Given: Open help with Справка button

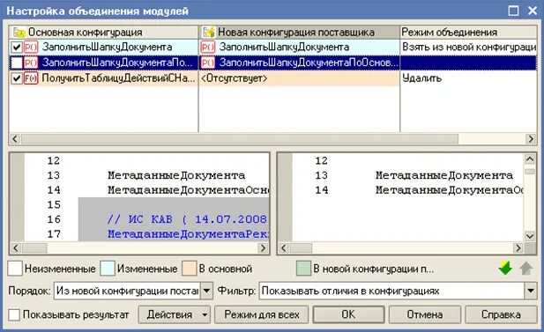Looking at the screenshot, I should [x=501, y=314].
